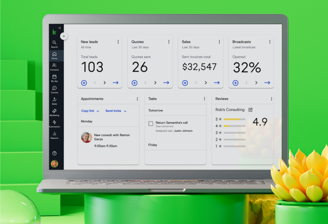Check off Return Samantha's call task
328x224 pixels.
(150, 124)
